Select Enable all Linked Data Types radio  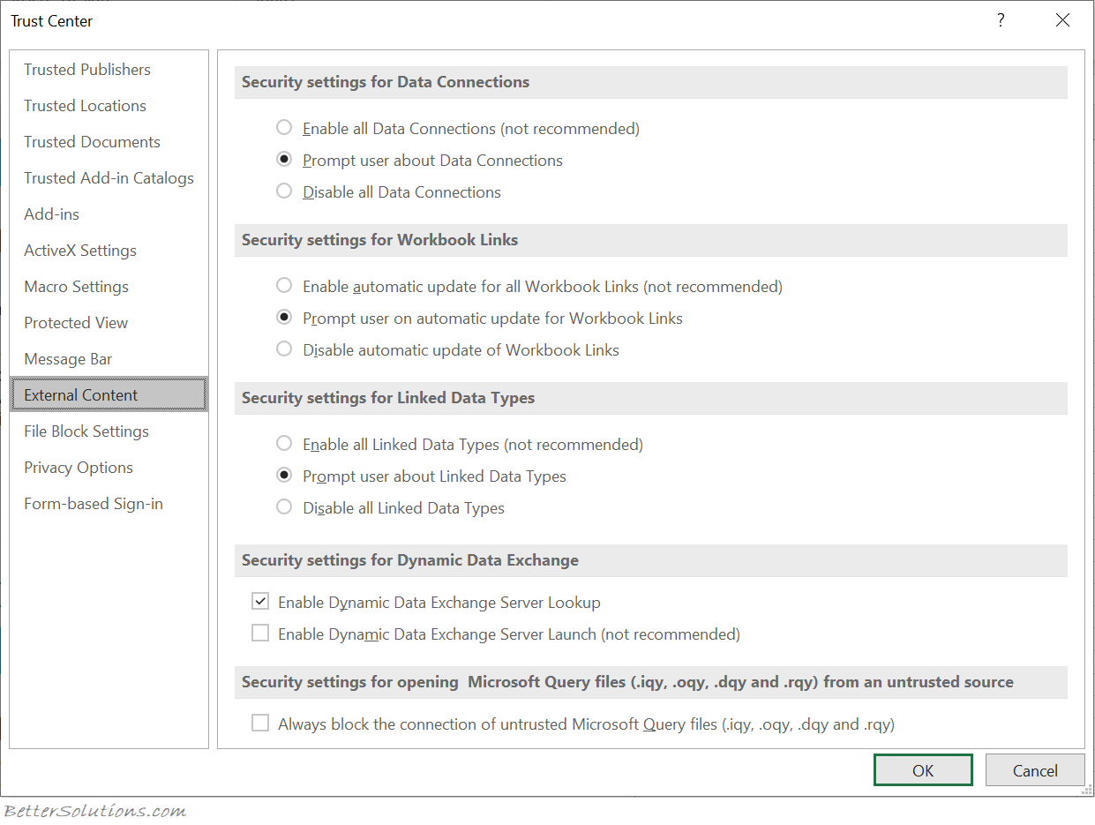284,444
